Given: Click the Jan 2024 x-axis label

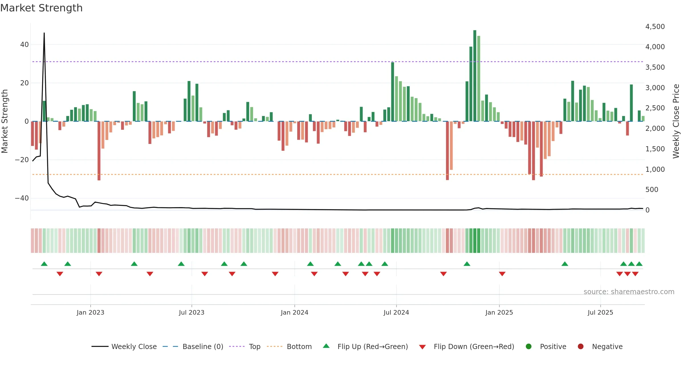Looking at the screenshot, I should tap(294, 313).
